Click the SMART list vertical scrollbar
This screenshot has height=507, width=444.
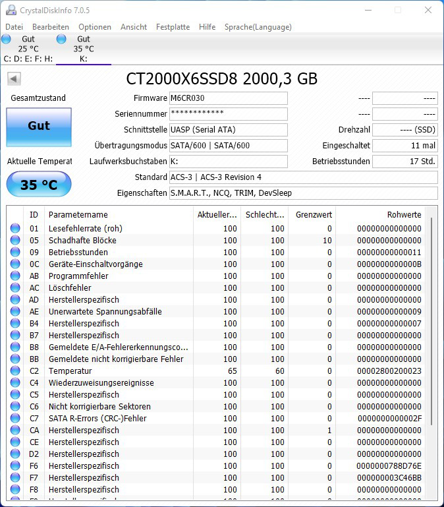(431, 321)
